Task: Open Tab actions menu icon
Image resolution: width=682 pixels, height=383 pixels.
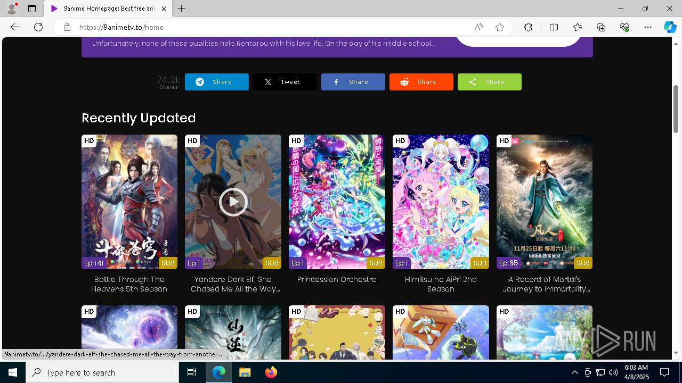Action: 32,9
